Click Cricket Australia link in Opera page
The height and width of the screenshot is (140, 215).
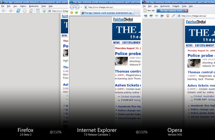point(204,96)
